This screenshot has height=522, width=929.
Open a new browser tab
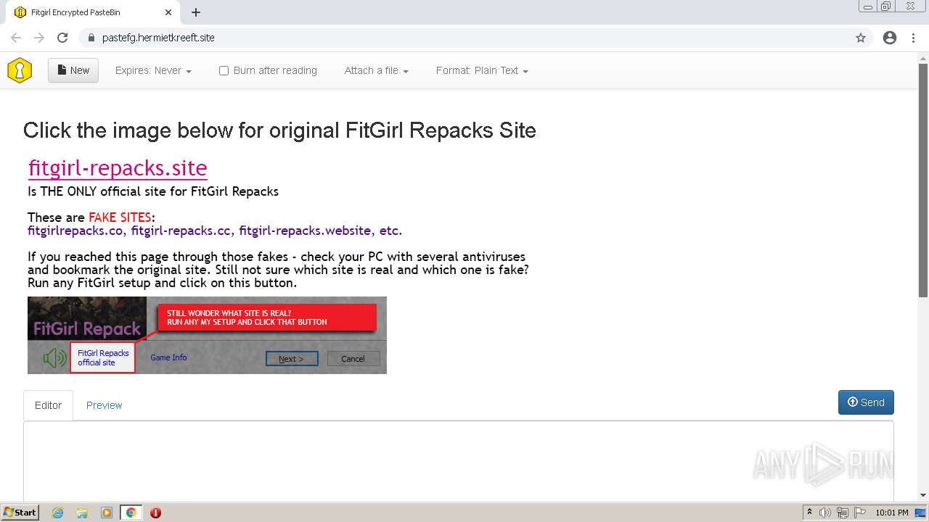coord(196,12)
